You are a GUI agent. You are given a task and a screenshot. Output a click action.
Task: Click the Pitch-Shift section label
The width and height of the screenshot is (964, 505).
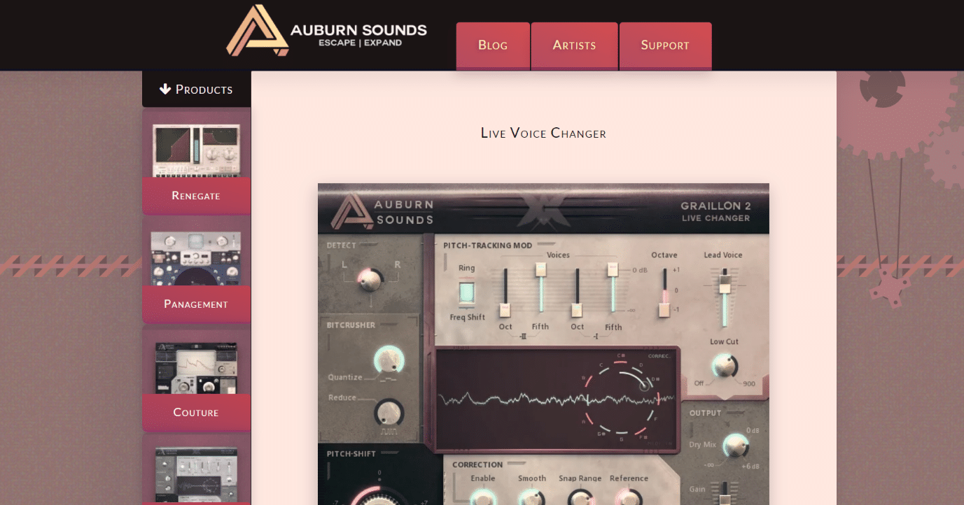click(x=351, y=453)
